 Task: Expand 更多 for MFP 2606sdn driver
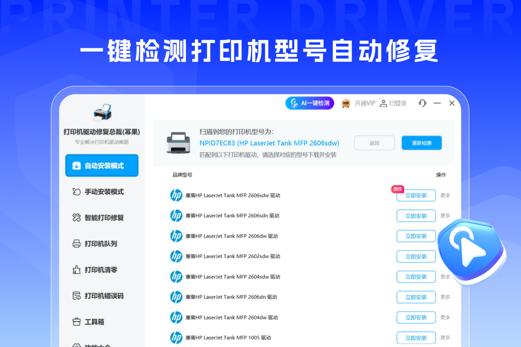click(x=445, y=216)
